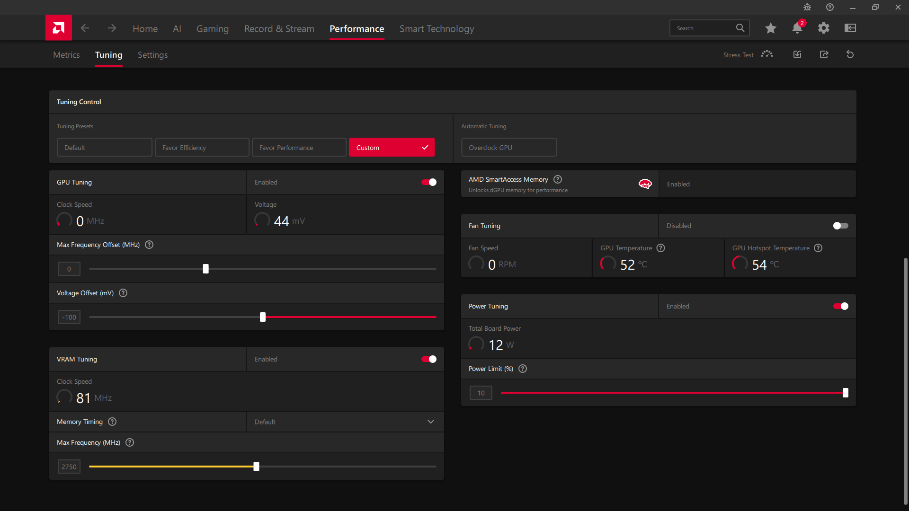
Task: Switch to the Settings subtab
Action: 152,55
